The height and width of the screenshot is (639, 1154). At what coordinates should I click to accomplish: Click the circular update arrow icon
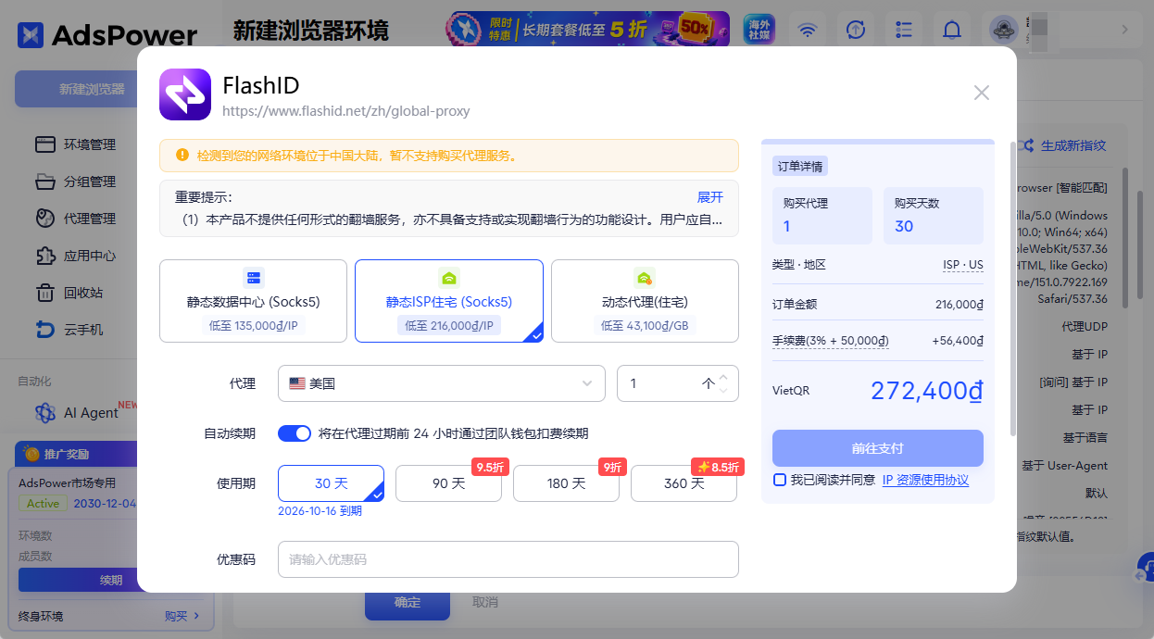point(857,30)
